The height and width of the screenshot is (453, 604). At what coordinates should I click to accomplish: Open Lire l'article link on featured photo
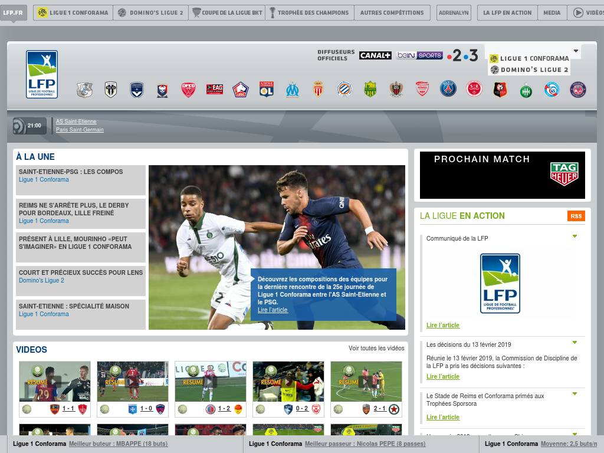(273, 310)
